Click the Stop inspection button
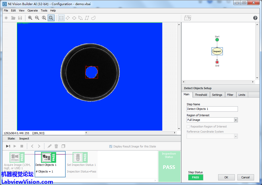Screen dimensions: 262x185 tap(22, 146)
